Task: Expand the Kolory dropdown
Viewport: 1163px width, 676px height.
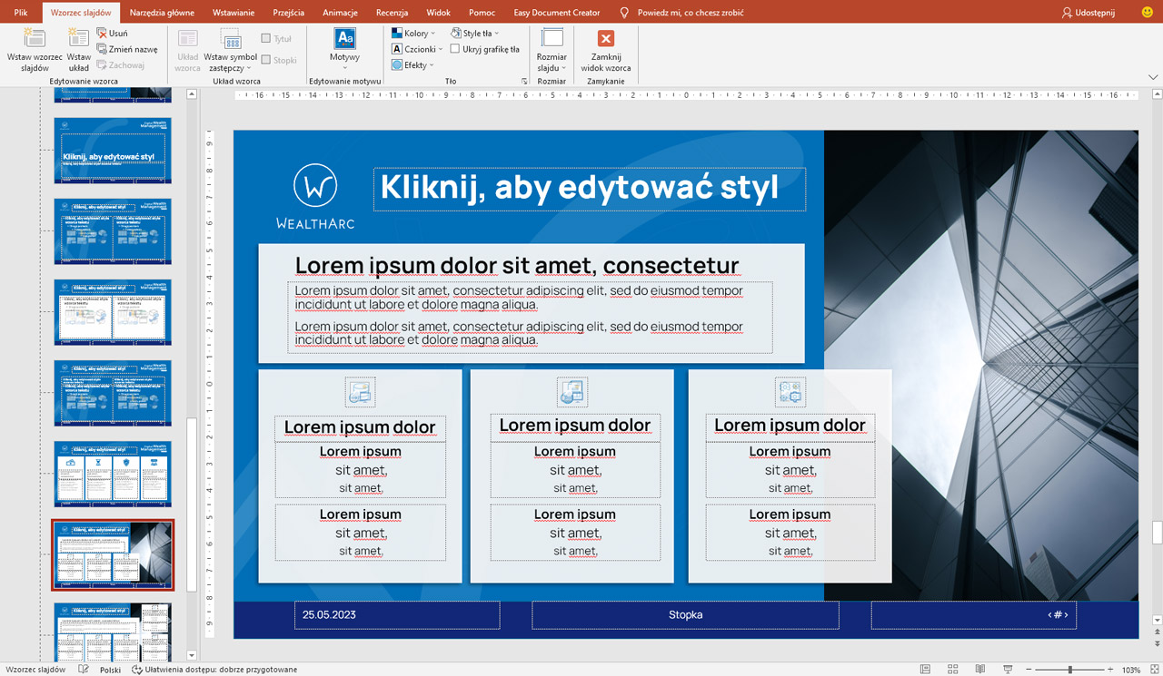Action: click(x=415, y=34)
